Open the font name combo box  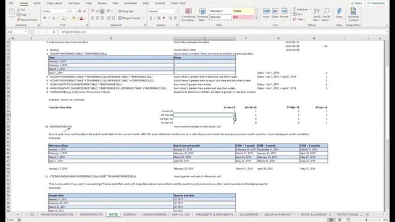pos(55,11)
